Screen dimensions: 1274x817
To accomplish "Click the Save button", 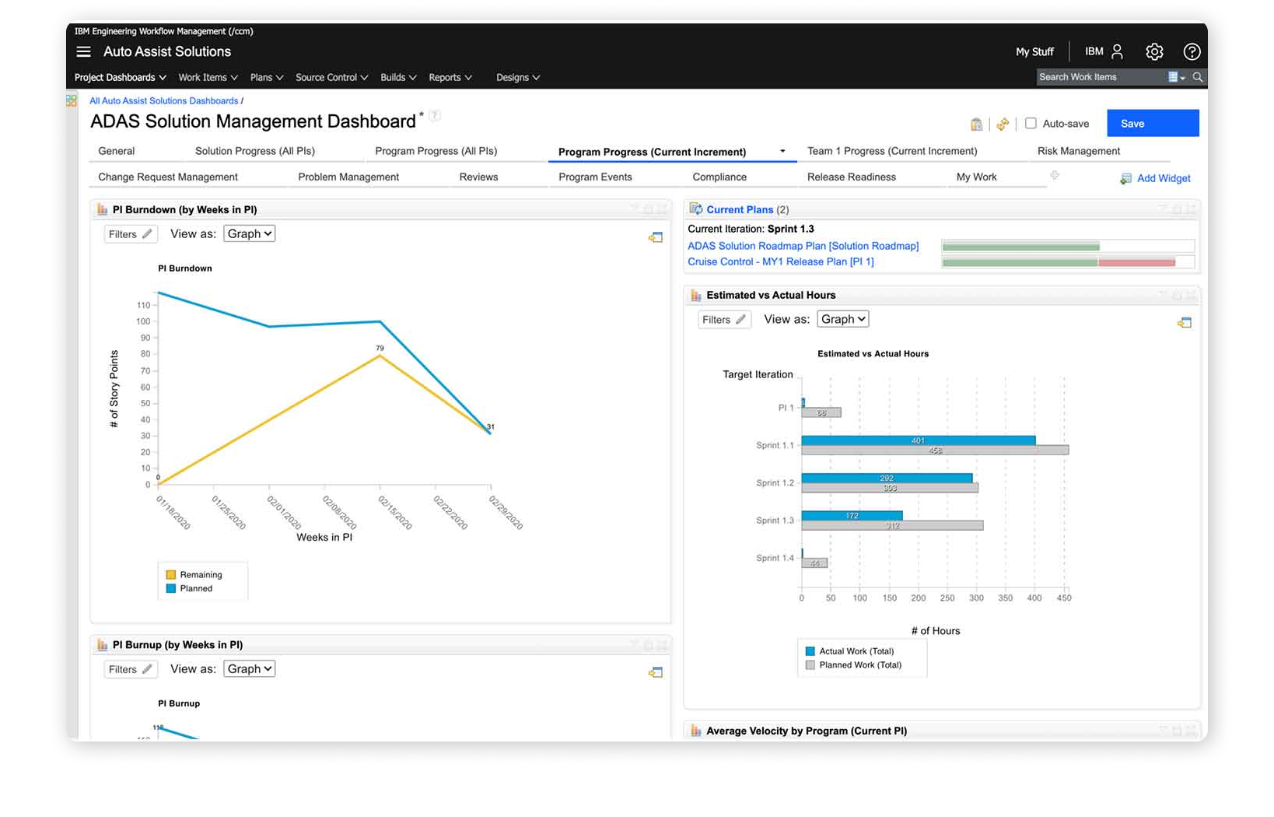I will (x=1153, y=123).
